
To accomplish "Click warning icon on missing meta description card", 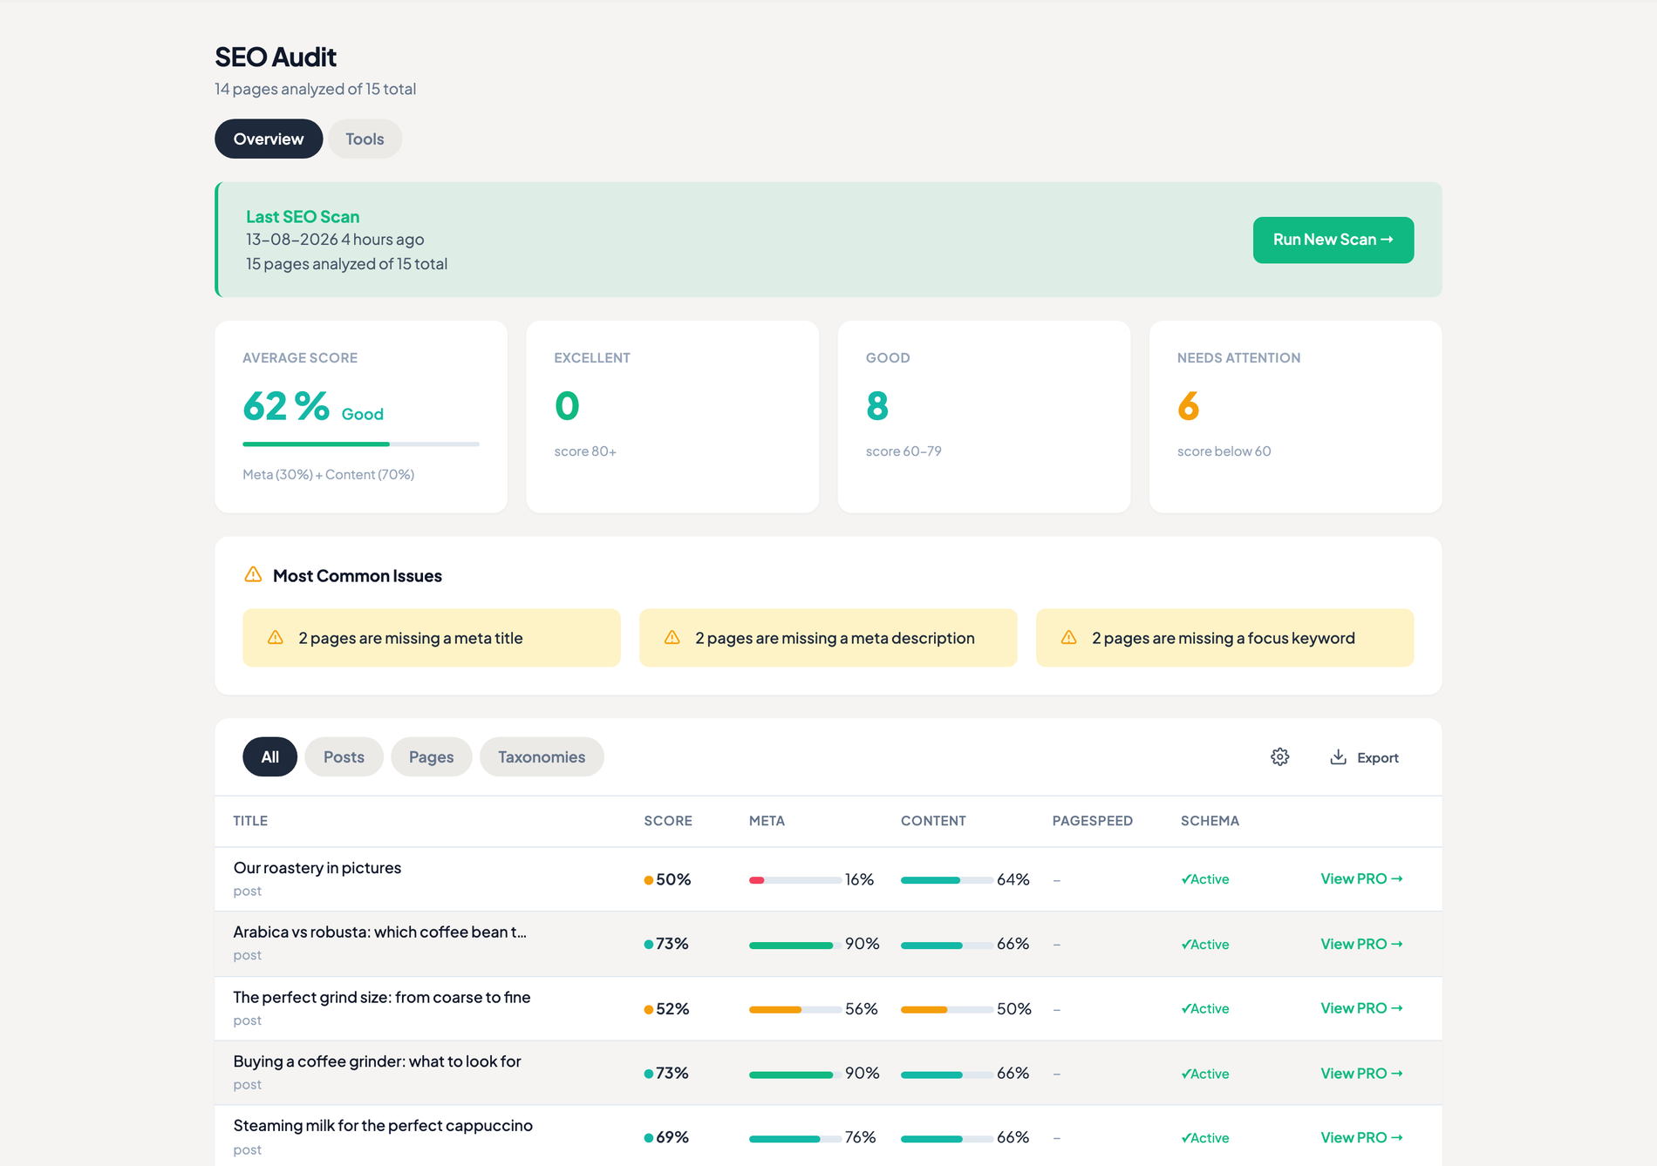I will [672, 637].
